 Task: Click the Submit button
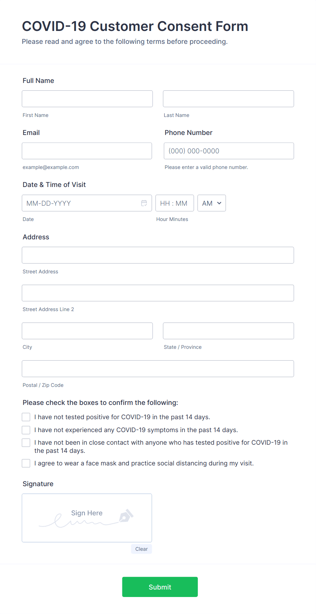(x=160, y=586)
